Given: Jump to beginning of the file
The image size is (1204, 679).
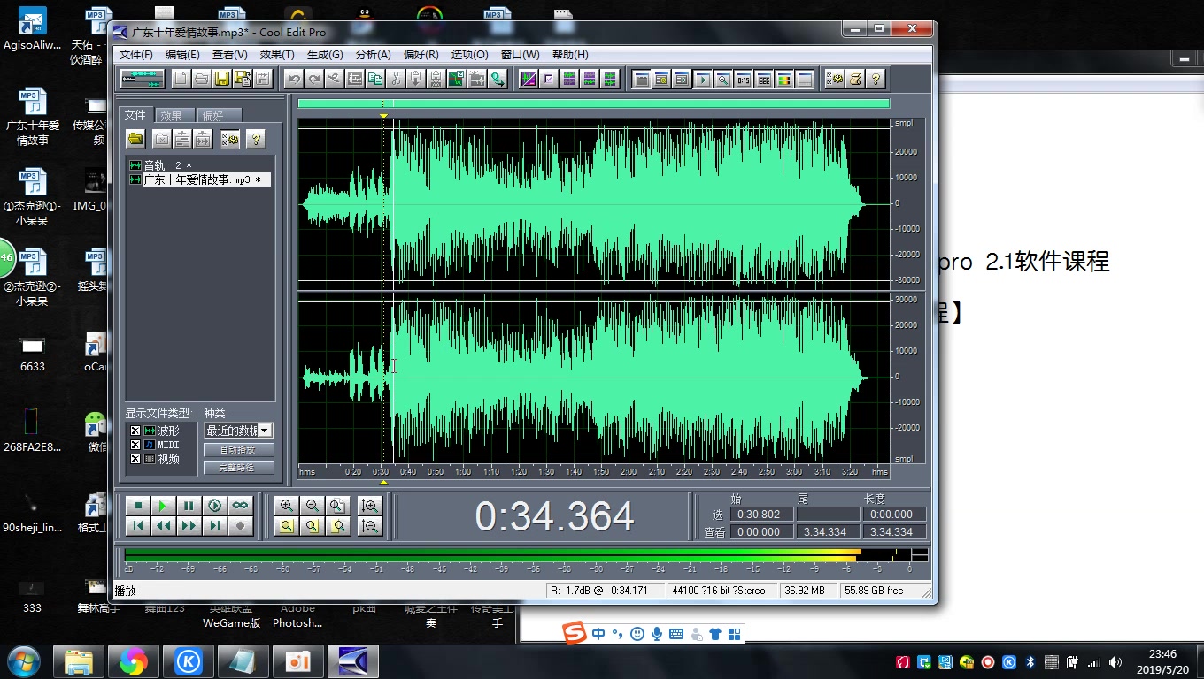Looking at the screenshot, I should pos(137,526).
